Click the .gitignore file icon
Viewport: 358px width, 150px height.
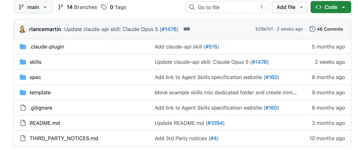[x=23, y=108]
